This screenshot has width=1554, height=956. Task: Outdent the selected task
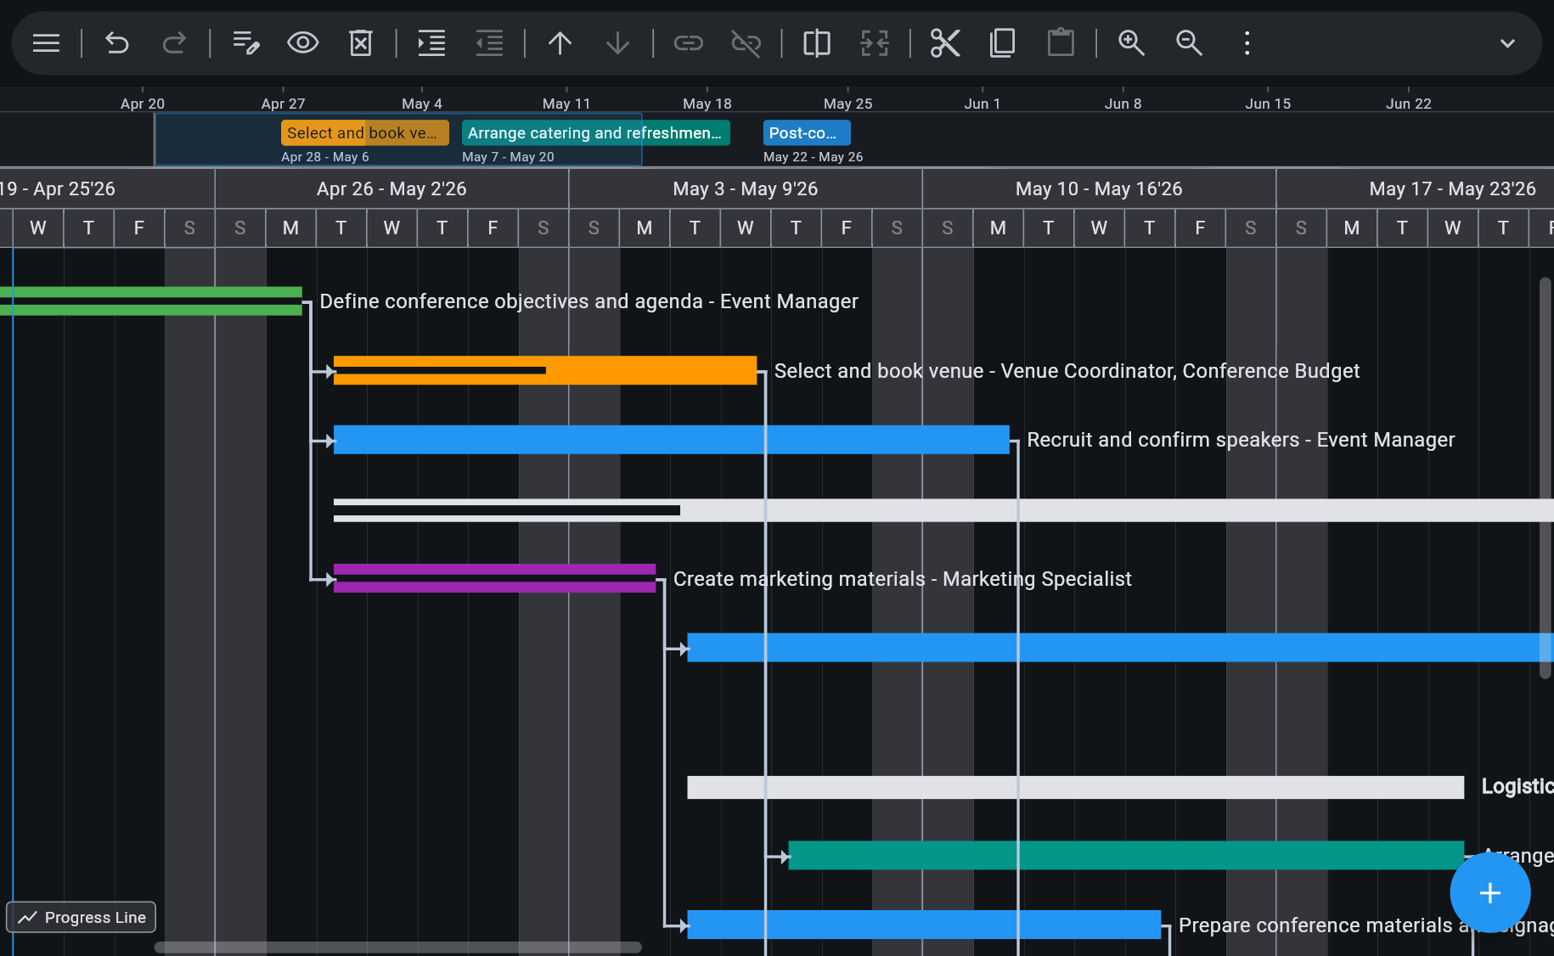tap(489, 42)
